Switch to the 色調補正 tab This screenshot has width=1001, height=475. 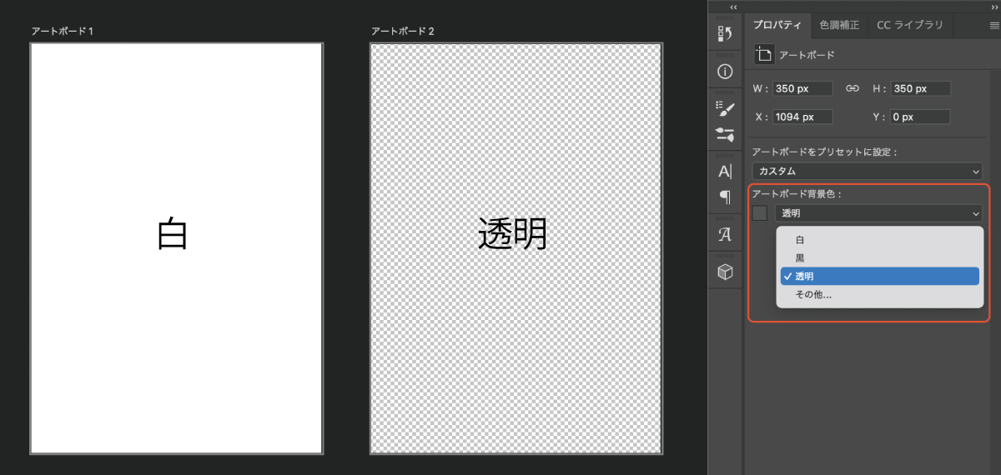tap(839, 25)
